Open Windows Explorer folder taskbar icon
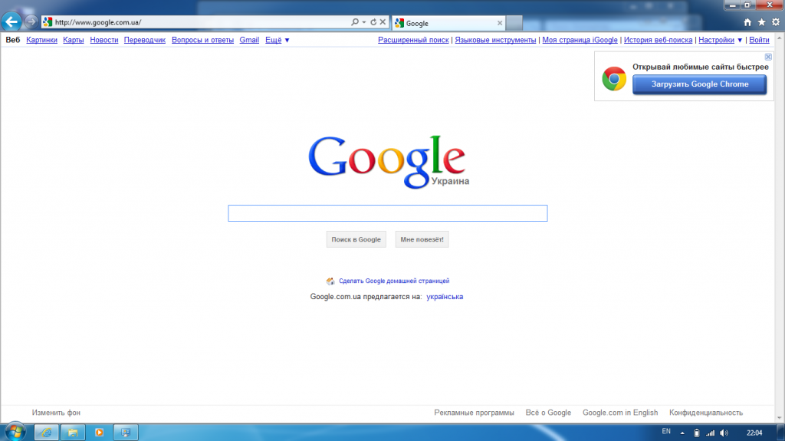Image resolution: width=785 pixels, height=441 pixels. (x=73, y=432)
